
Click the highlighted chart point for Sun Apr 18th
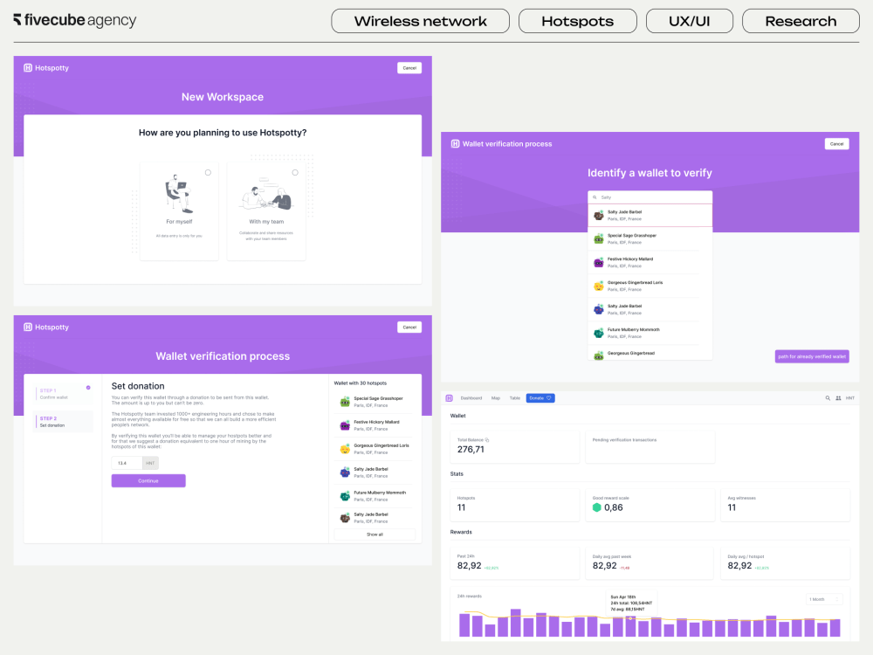(630, 618)
